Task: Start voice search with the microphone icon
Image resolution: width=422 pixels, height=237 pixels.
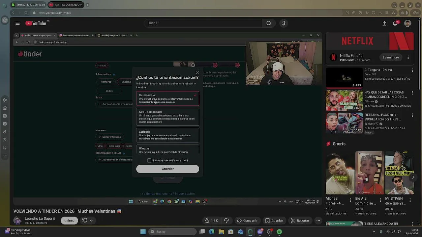Action: coord(284,23)
